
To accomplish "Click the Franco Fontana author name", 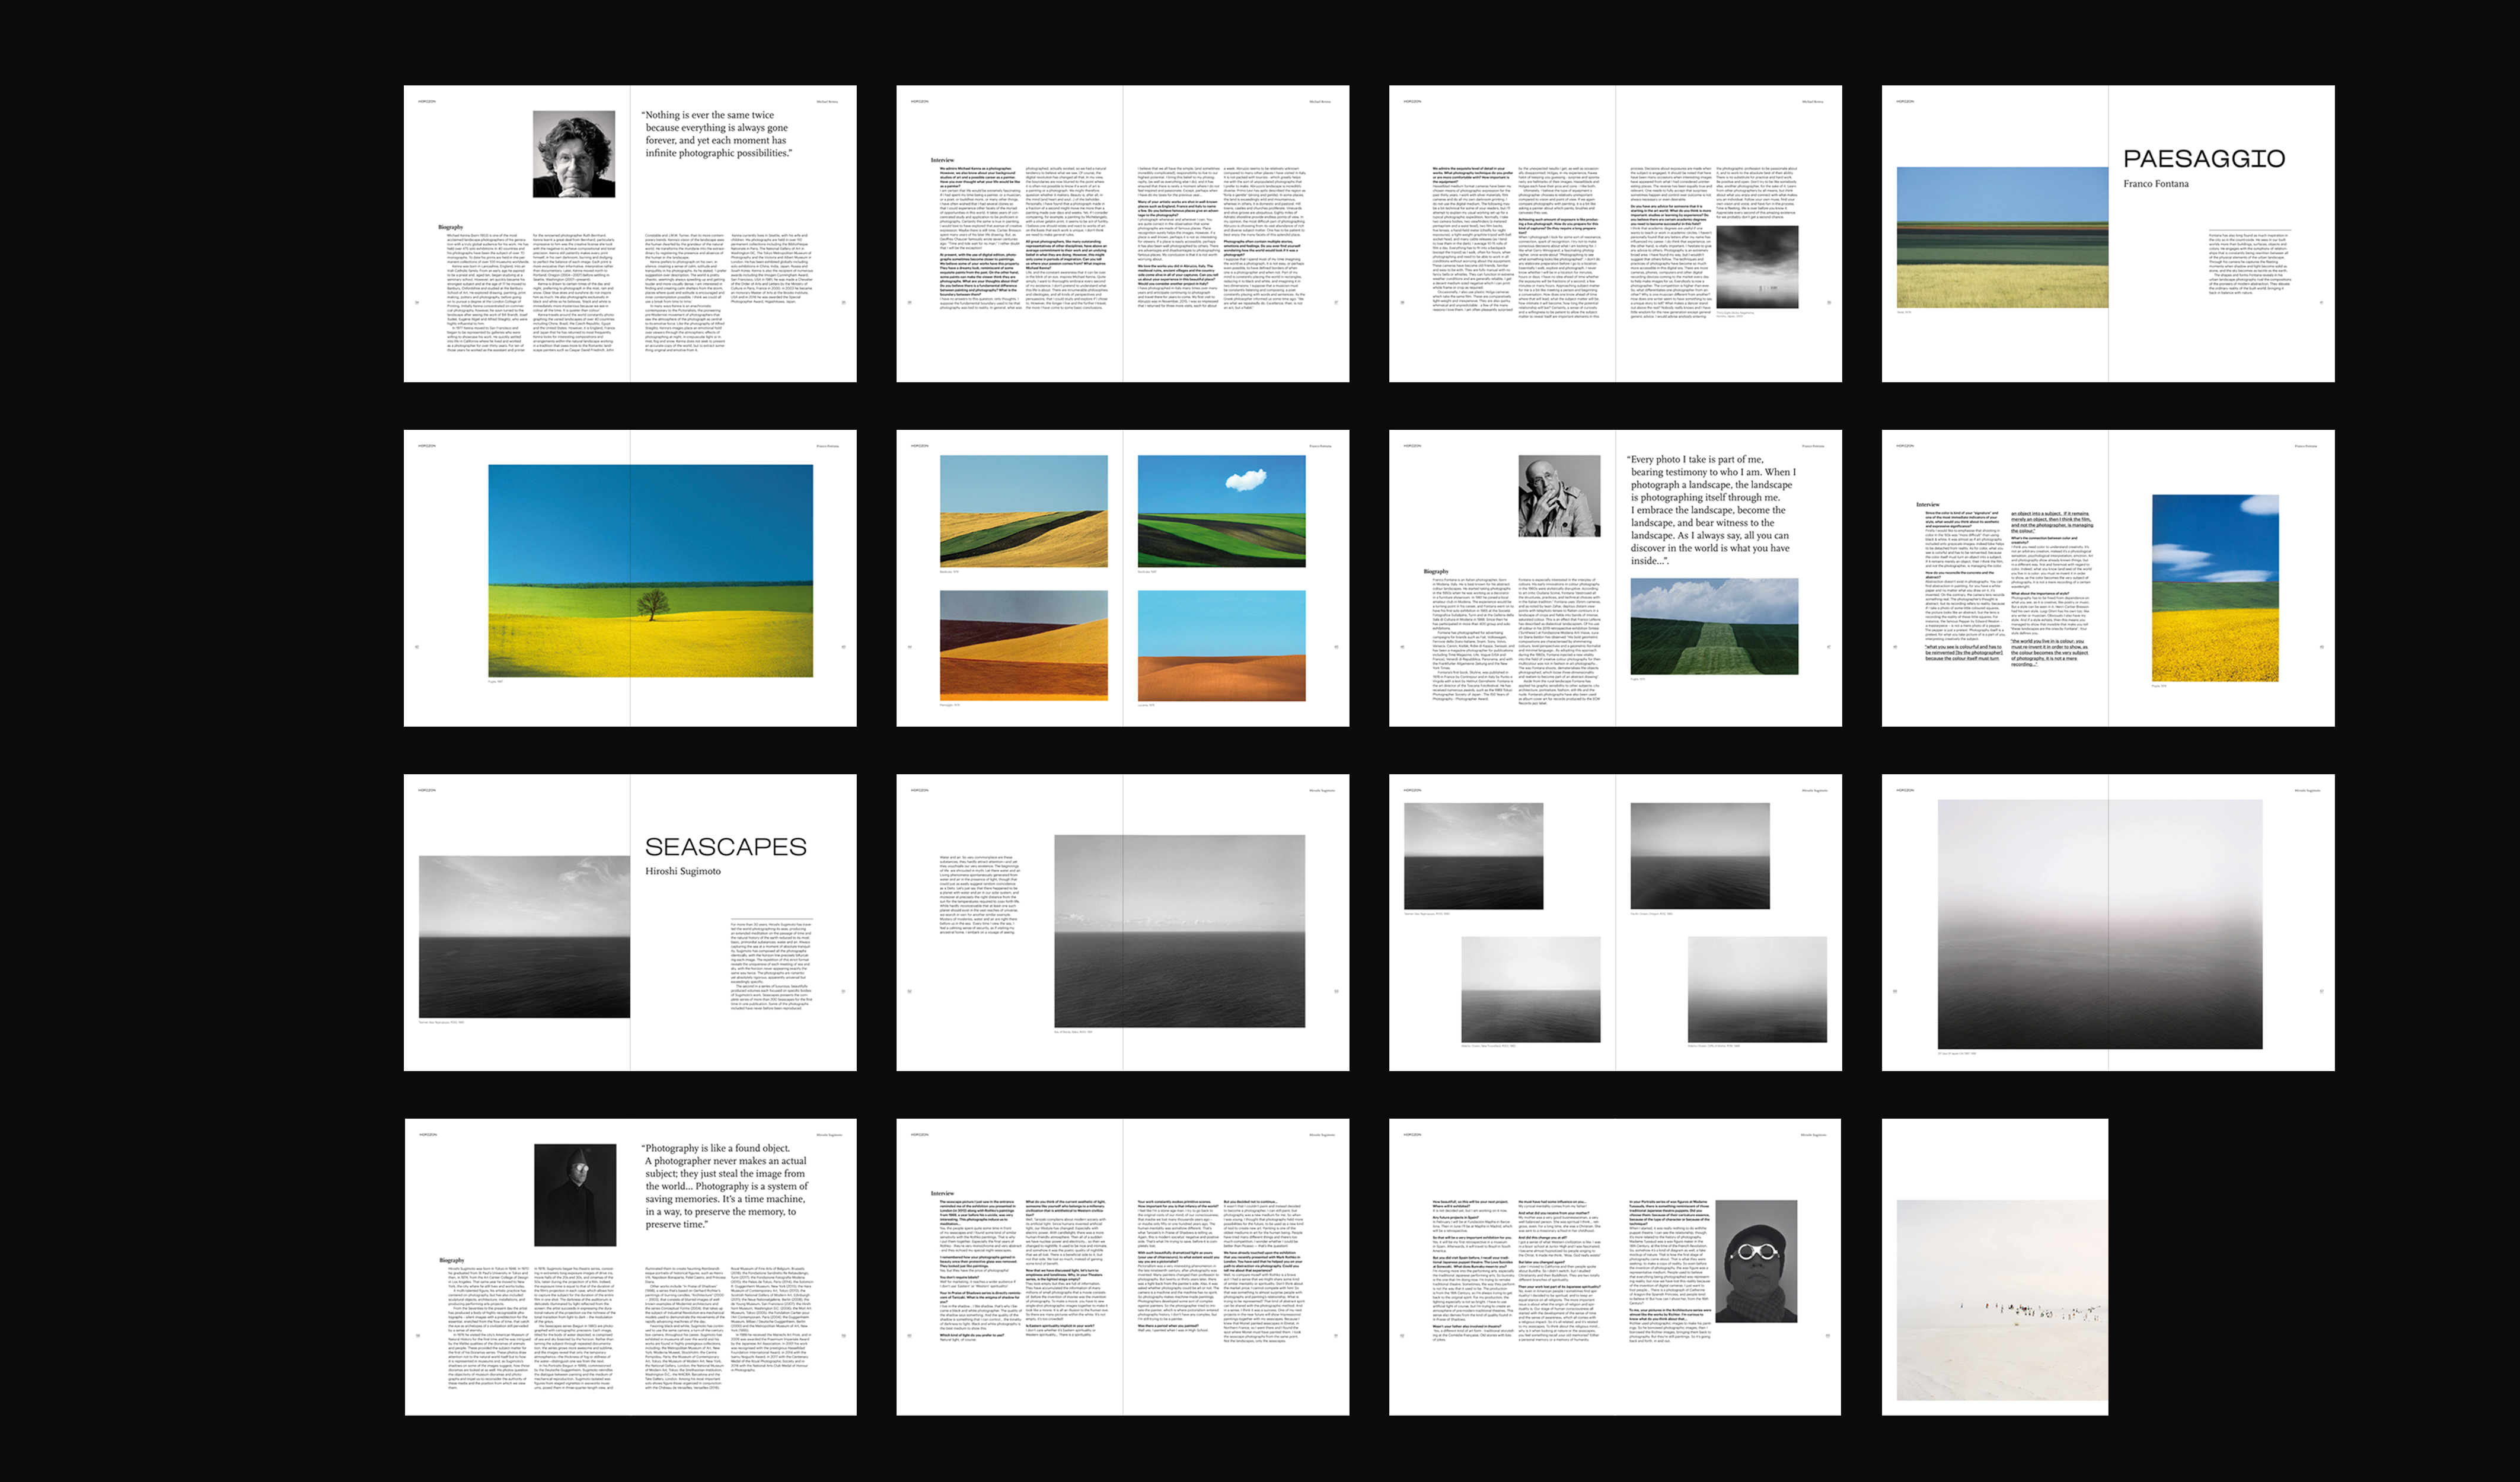I will [2155, 184].
